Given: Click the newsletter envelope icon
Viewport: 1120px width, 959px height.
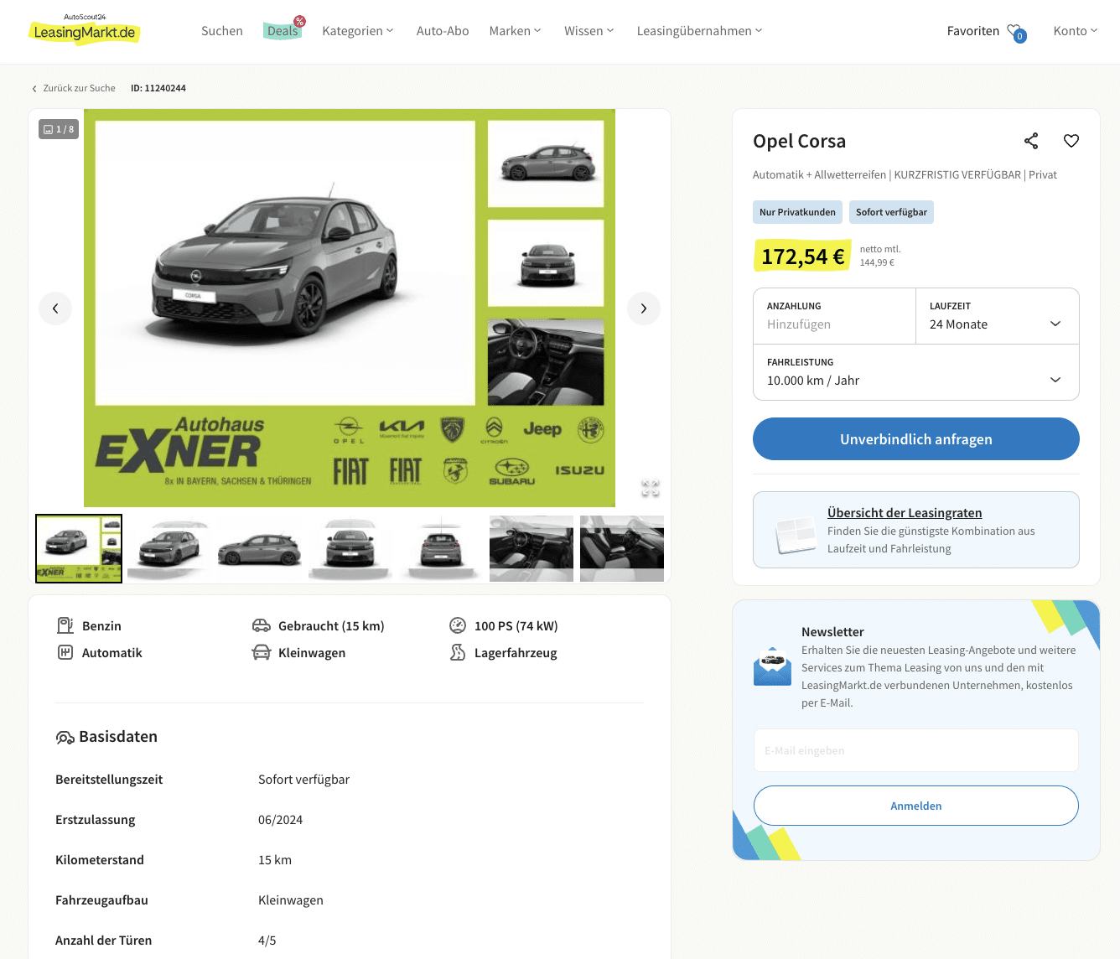Looking at the screenshot, I should (x=772, y=666).
